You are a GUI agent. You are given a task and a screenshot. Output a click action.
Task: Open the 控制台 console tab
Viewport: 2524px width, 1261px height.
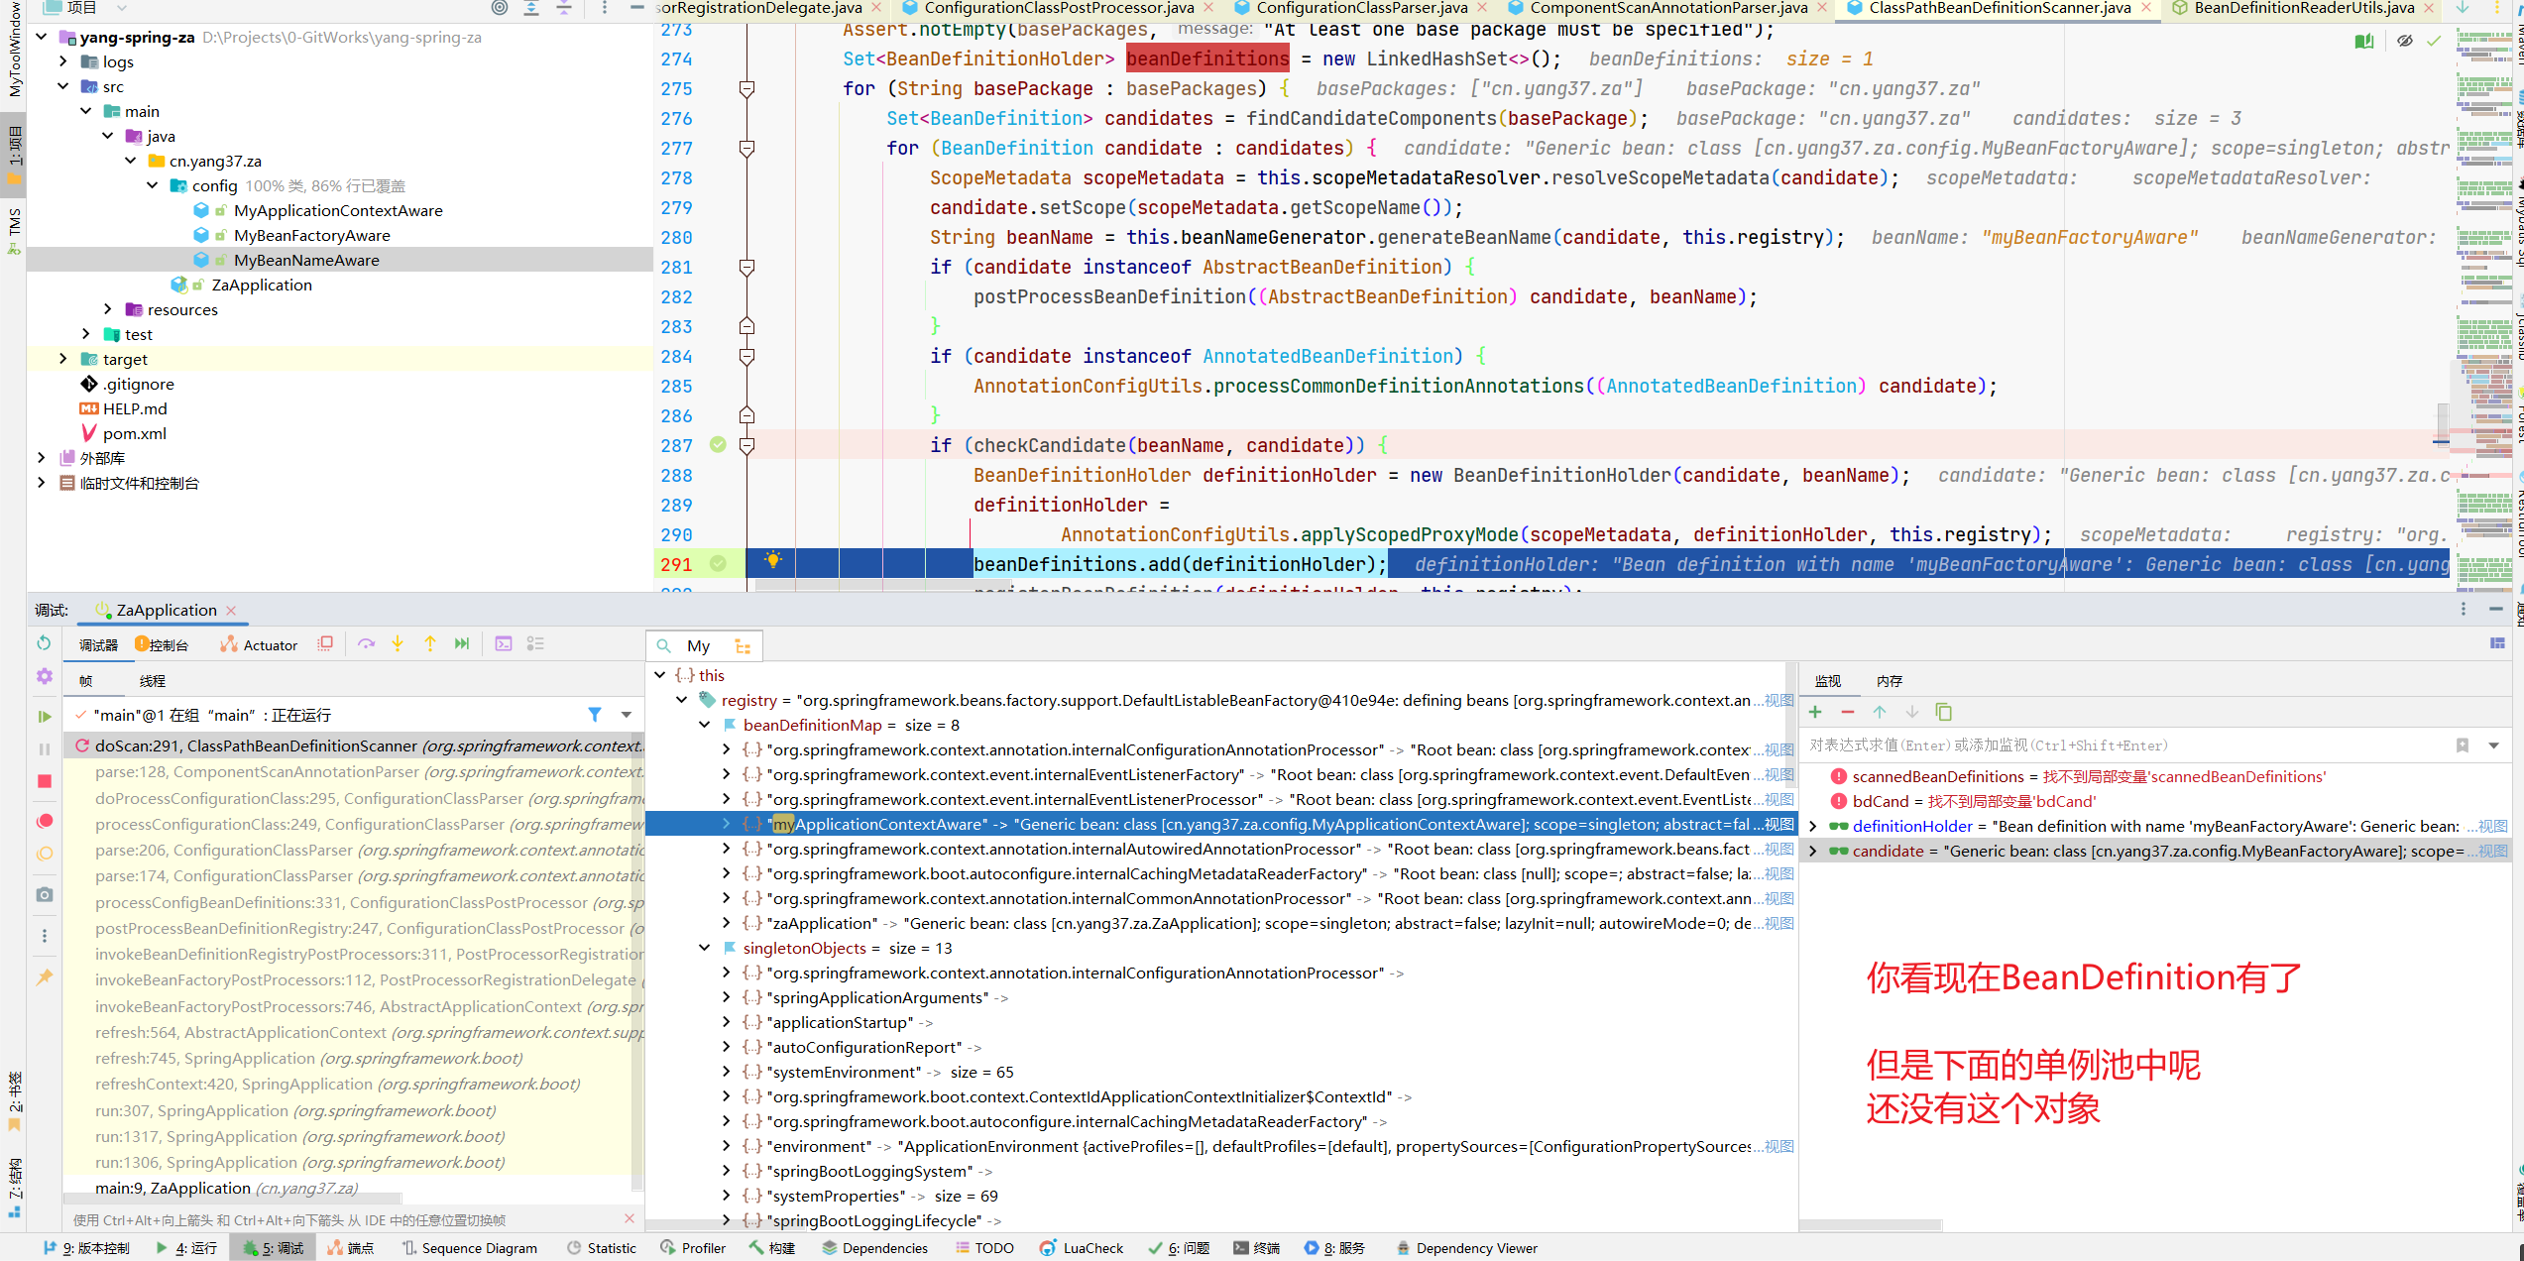(x=162, y=644)
